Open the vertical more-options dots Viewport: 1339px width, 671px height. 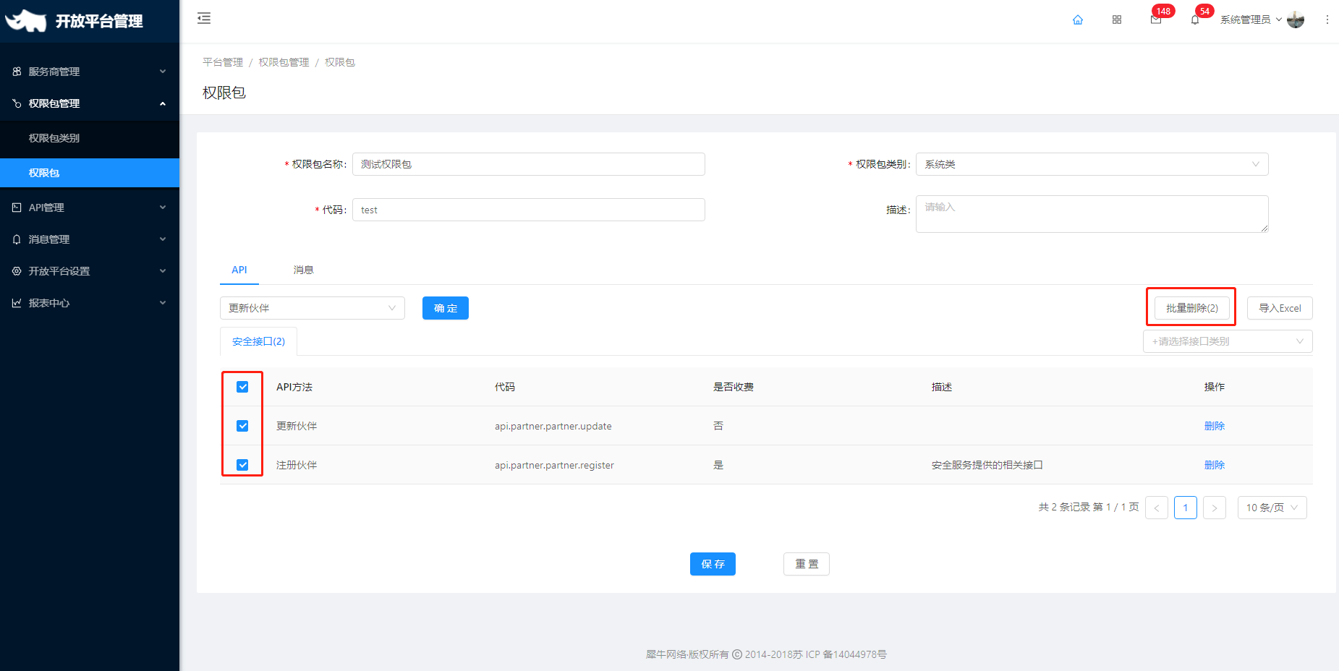coord(1327,20)
